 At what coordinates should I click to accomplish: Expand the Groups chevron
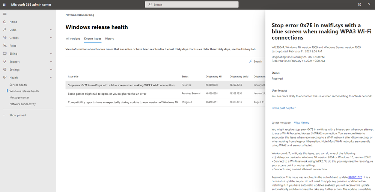click(x=51, y=38)
